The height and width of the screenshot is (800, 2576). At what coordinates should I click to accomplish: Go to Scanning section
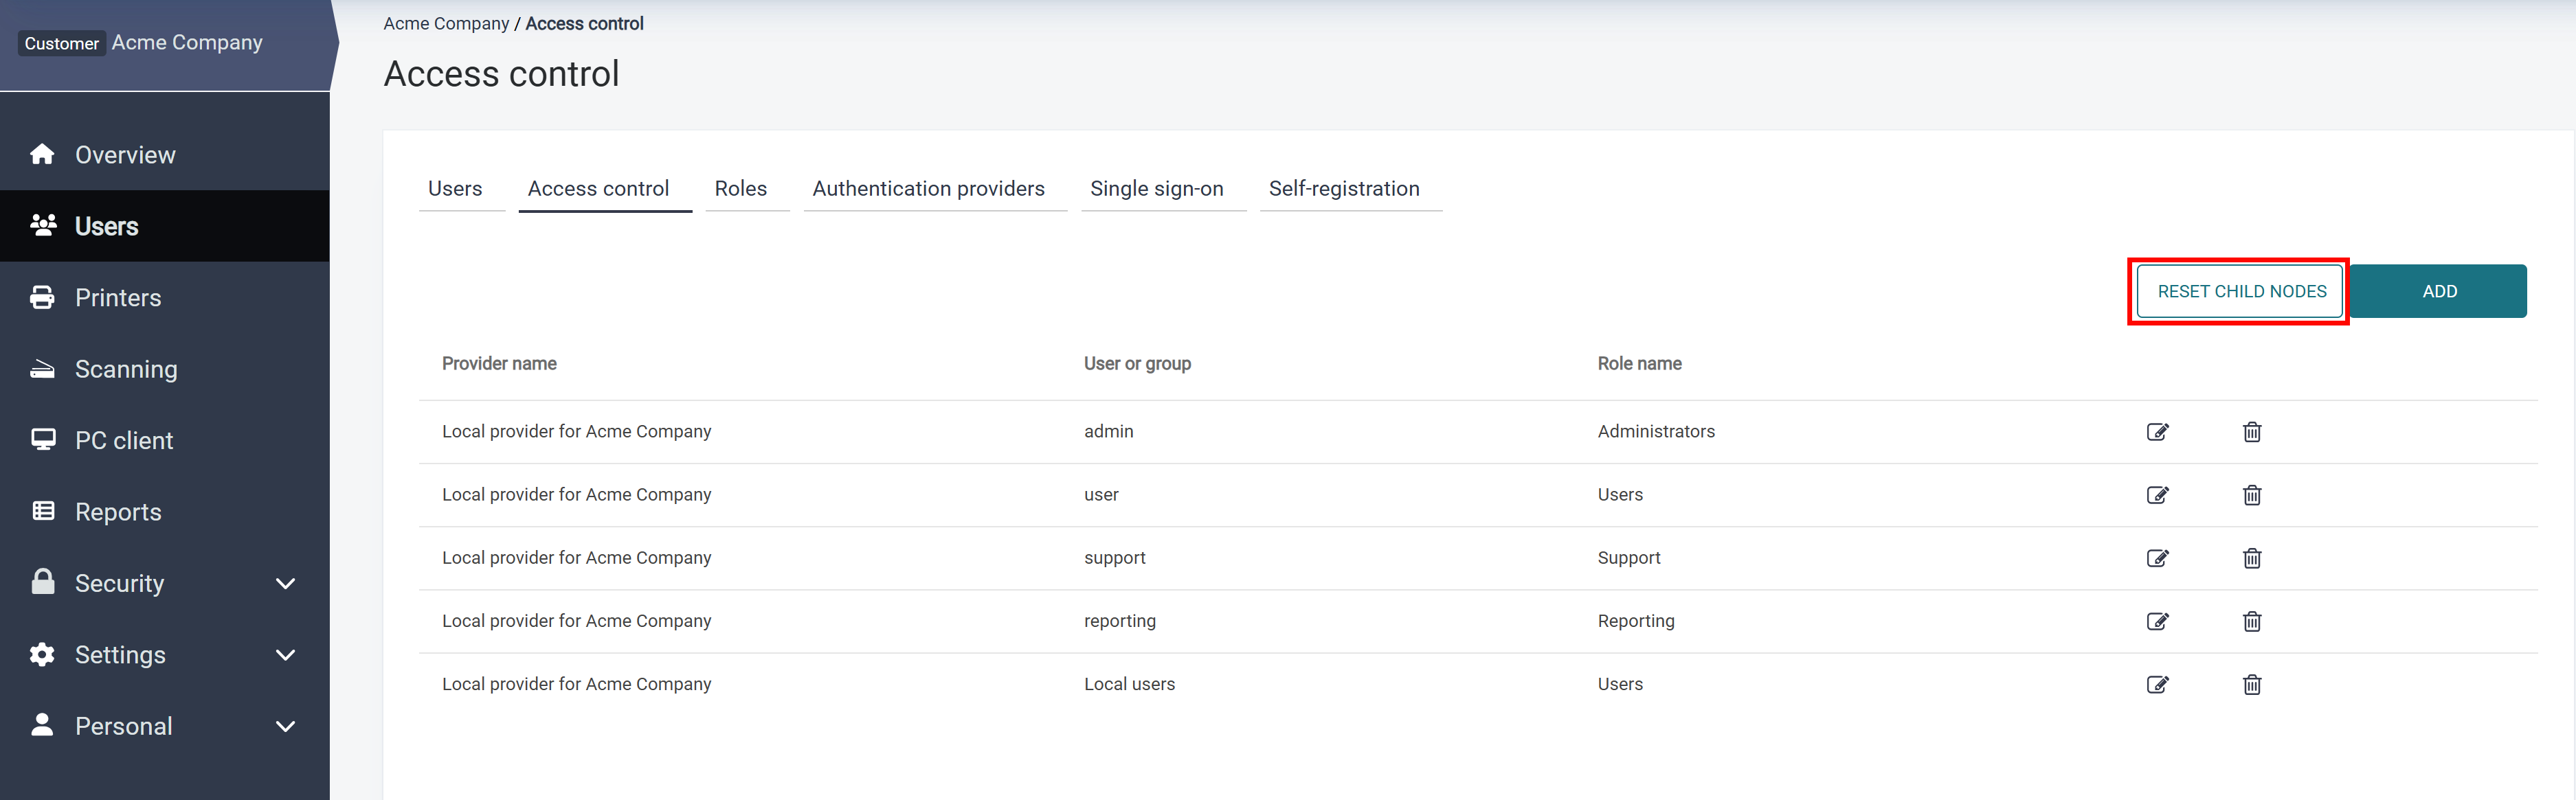click(126, 369)
